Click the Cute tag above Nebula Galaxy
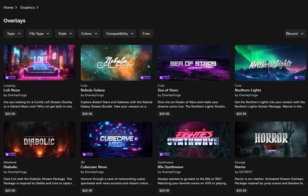 coord(84,86)
